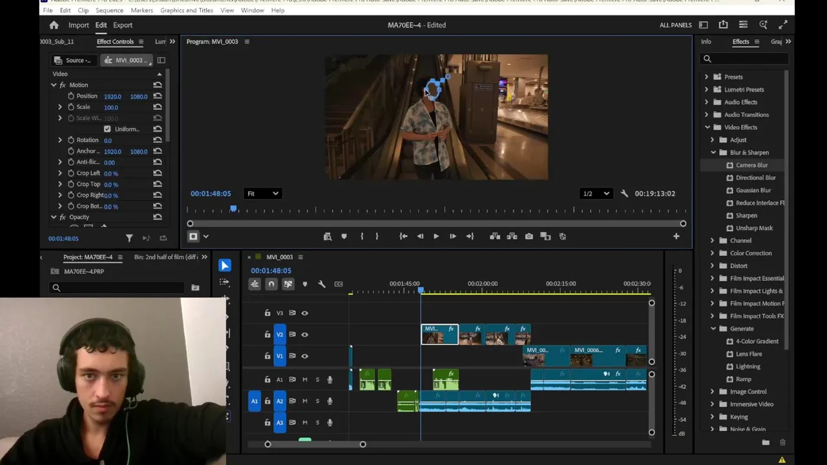The height and width of the screenshot is (465, 827).
Task: Open the File menu
Action: (48, 10)
